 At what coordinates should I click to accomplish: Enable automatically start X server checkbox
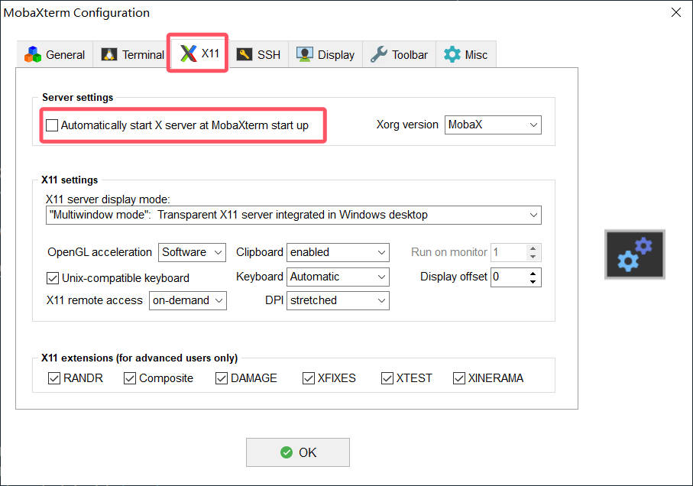pos(52,125)
